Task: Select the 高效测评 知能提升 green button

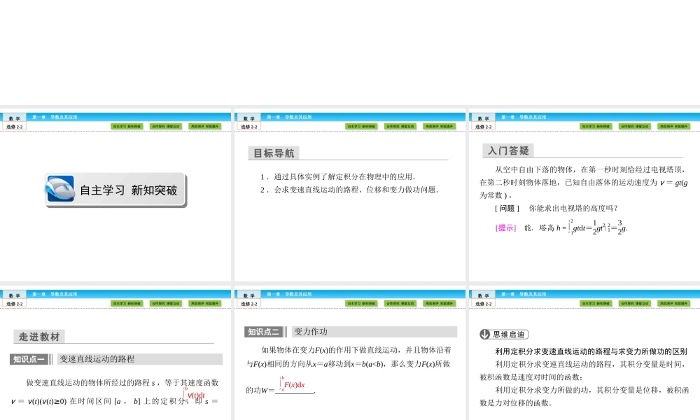Action: pos(205,126)
